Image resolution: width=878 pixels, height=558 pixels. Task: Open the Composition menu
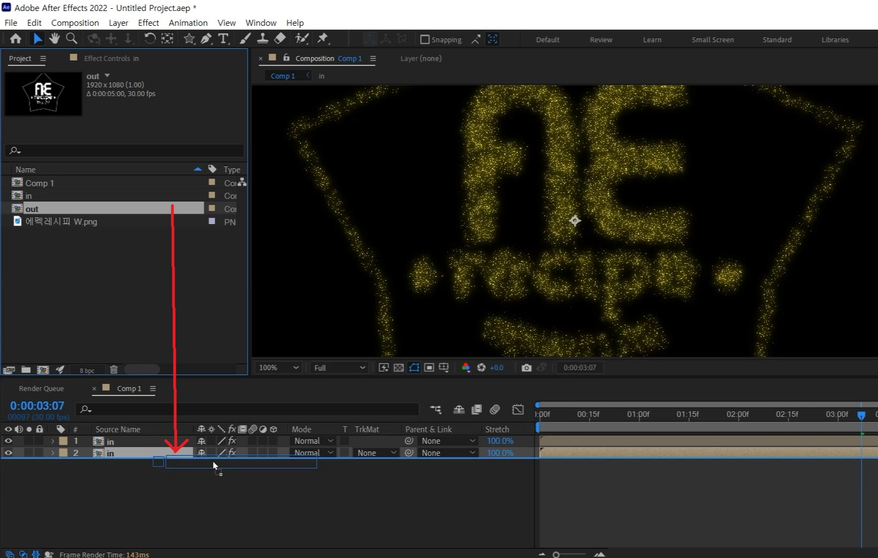click(x=75, y=23)
